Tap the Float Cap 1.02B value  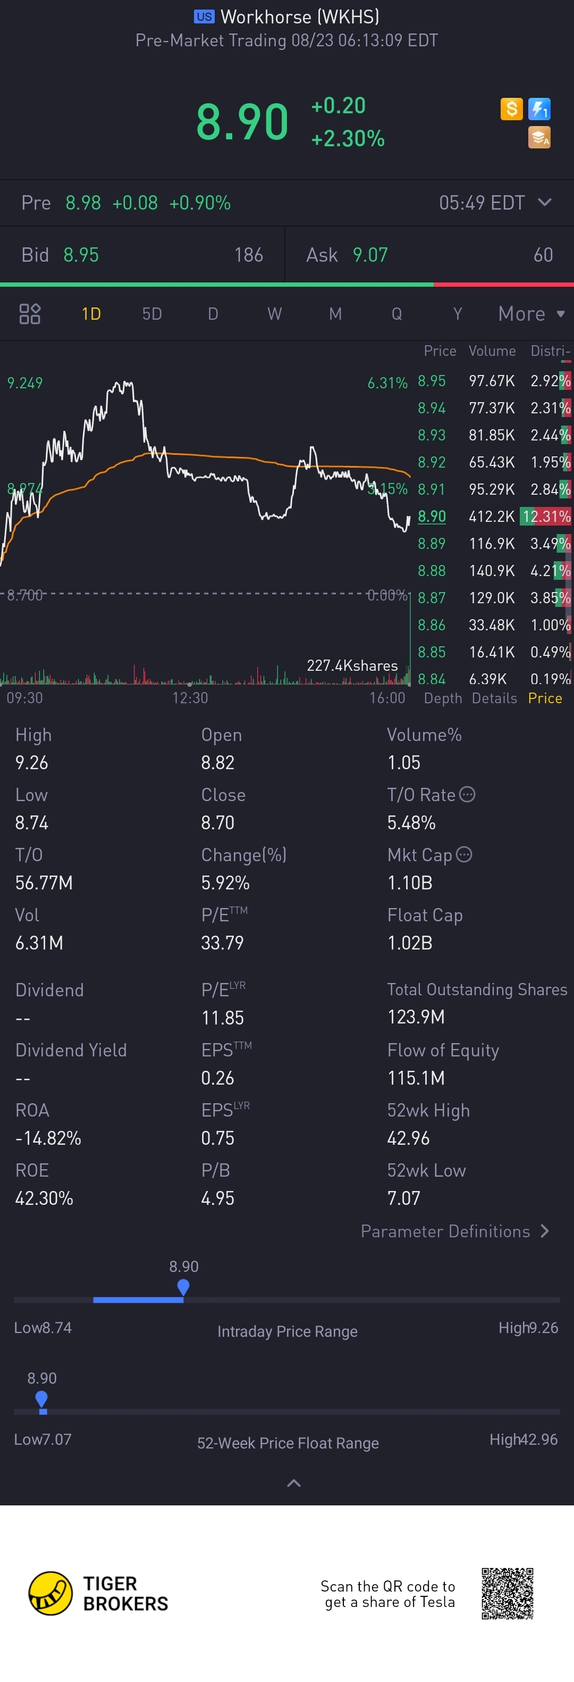tap(410, 943)
